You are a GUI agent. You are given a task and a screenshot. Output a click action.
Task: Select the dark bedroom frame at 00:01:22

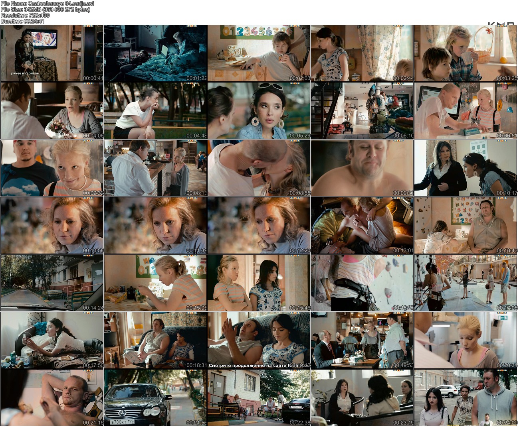(x=155, y=53)
